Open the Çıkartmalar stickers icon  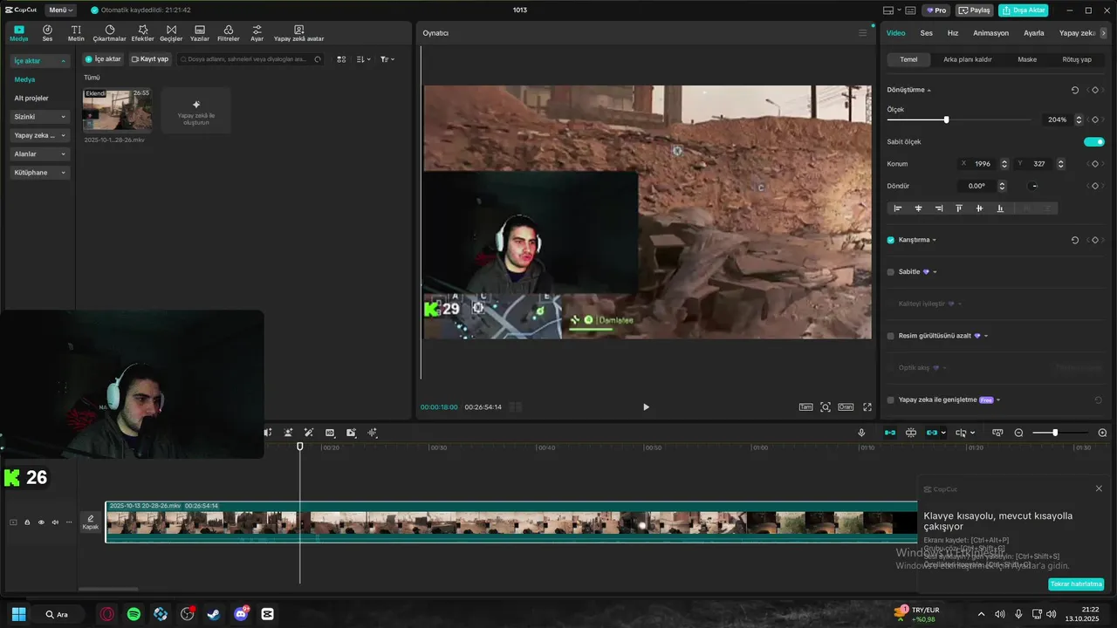click(110, 33)
